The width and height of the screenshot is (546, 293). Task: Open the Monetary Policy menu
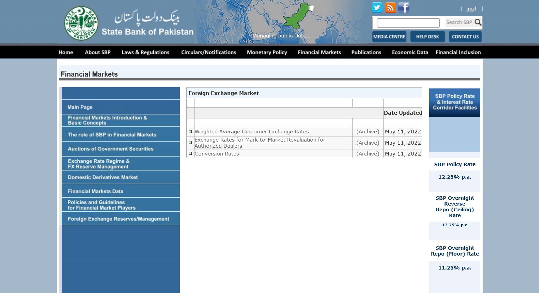[x=267, y=52]
